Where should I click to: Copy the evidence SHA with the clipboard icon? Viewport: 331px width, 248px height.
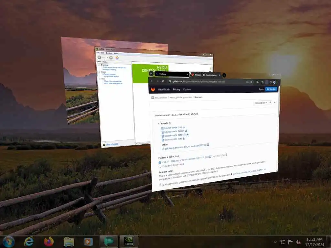[226, 155]
